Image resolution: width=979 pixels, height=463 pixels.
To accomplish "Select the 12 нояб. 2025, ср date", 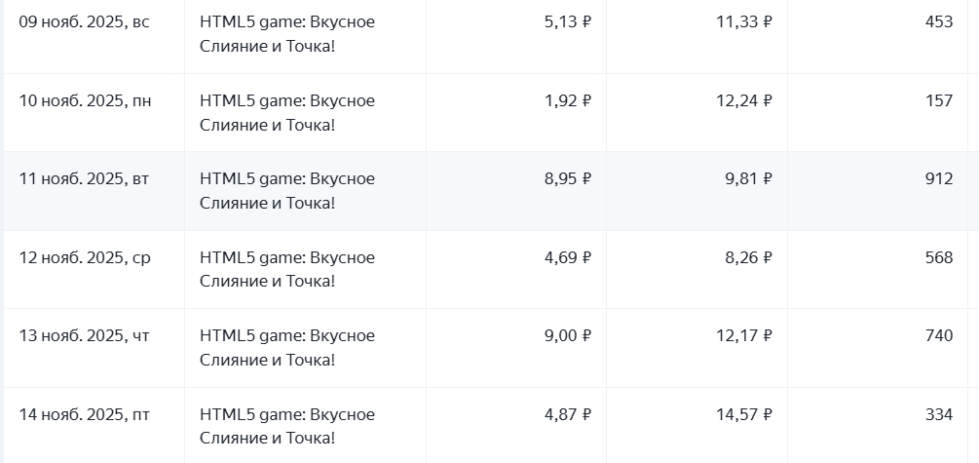I will (85, 257).
